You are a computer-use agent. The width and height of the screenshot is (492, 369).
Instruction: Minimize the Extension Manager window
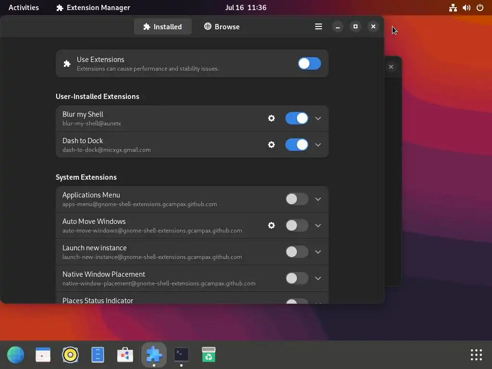338,27
